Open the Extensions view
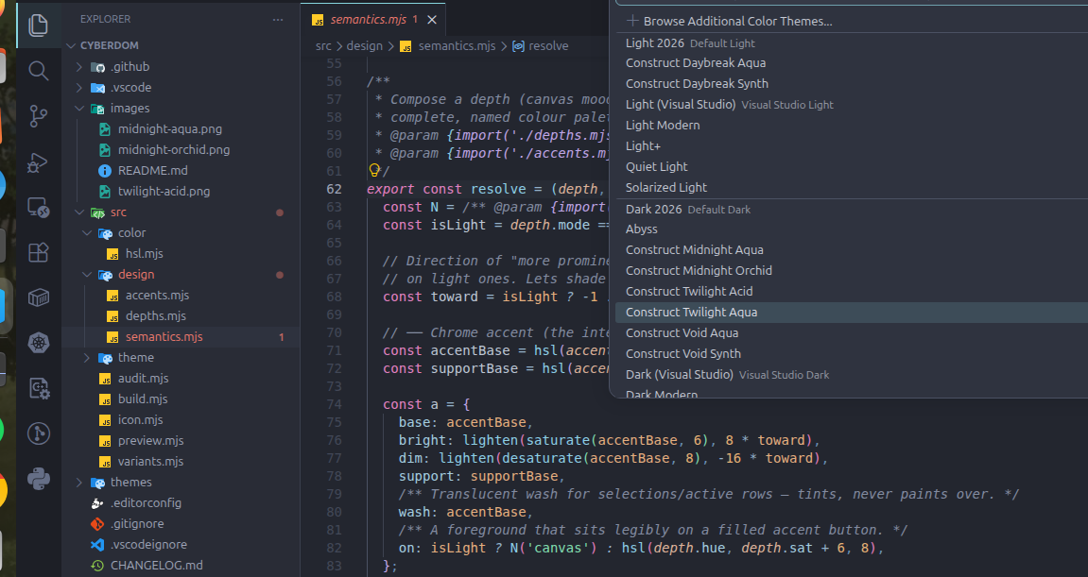 pos(38,252)
